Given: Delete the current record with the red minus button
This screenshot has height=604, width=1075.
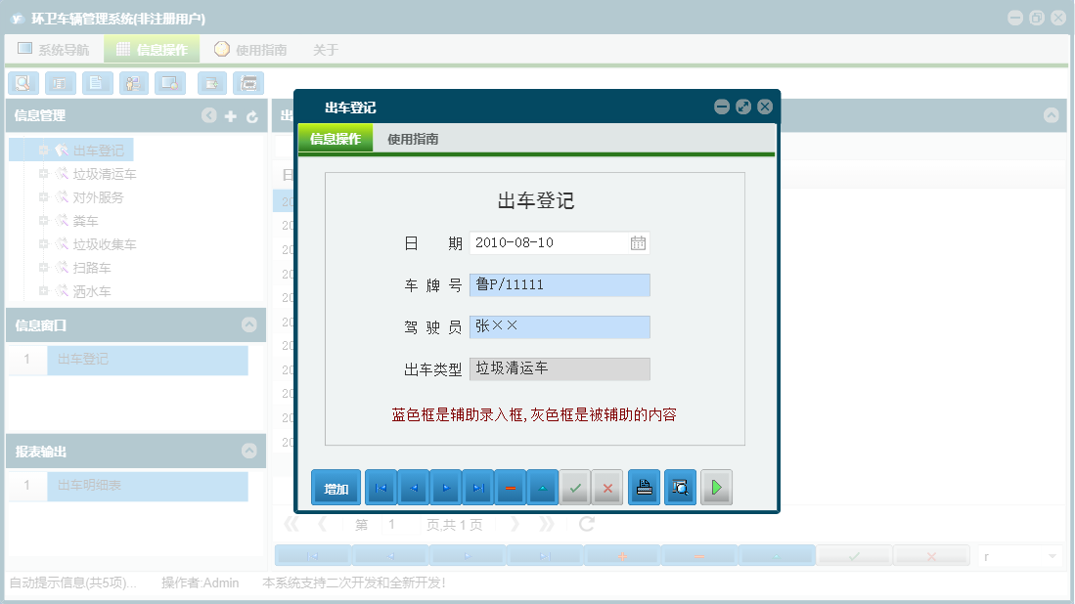Looking at the screenshot, I should point(510,487).
